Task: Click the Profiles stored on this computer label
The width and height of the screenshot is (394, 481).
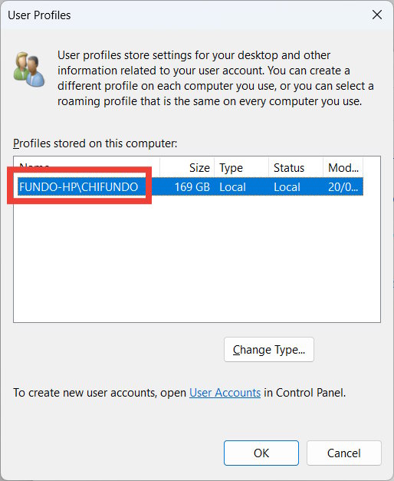Action: click(x=95, y=143)
